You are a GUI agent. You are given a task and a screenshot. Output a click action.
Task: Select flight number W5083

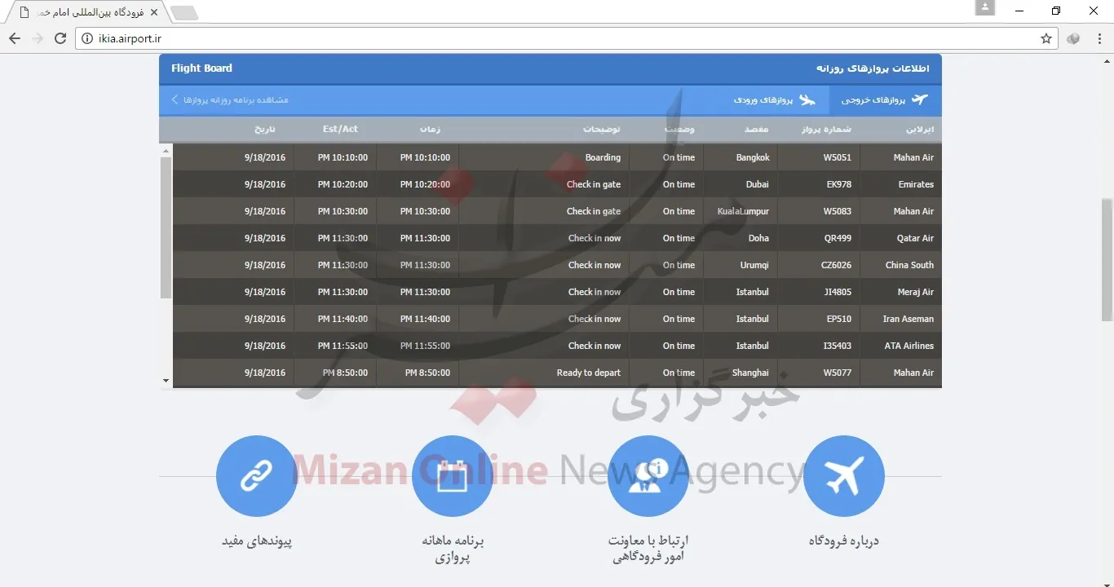click(x=838, y=211)
